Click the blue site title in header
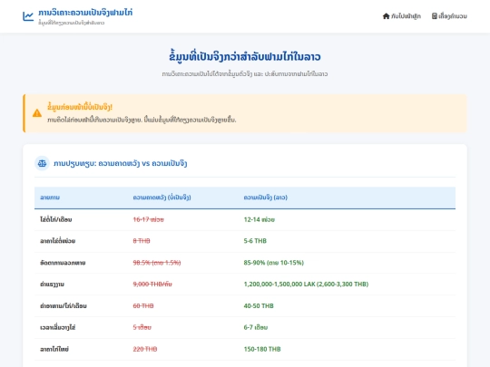Image resolution: width=490 pixels, height=367 pixels. coord(85,13)
